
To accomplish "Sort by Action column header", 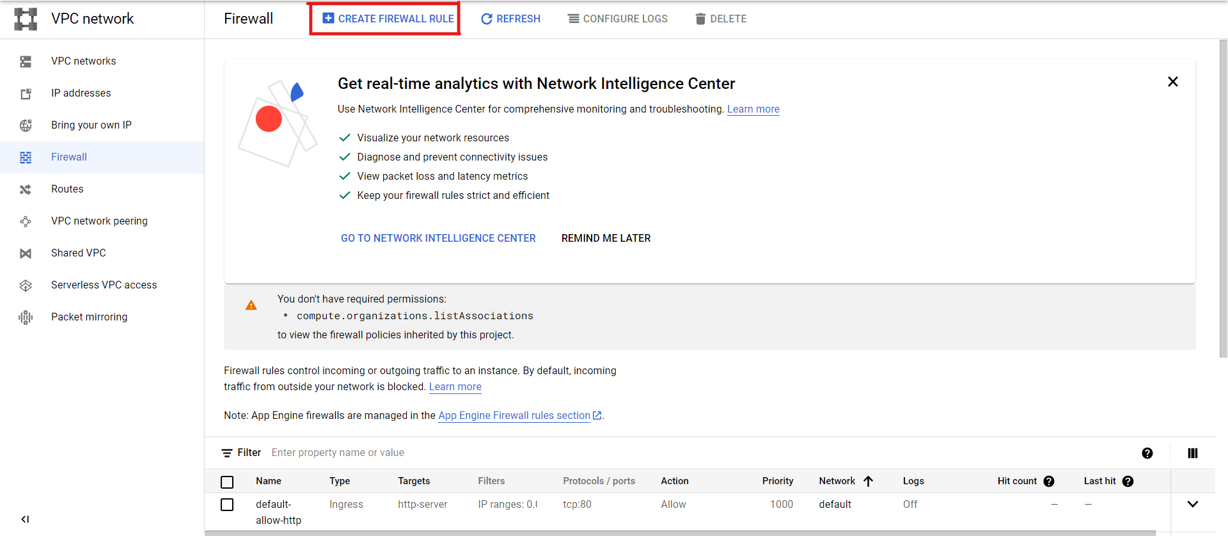I will (x=675, y=481).
